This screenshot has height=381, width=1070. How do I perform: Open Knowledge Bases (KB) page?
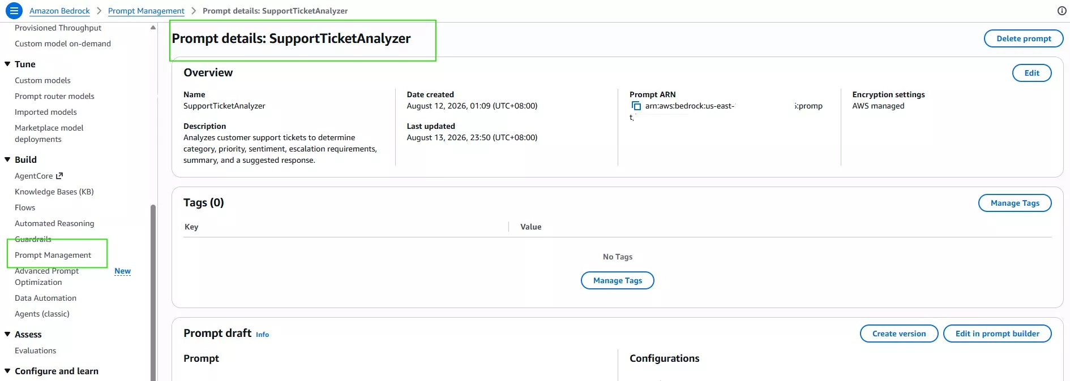54,192
